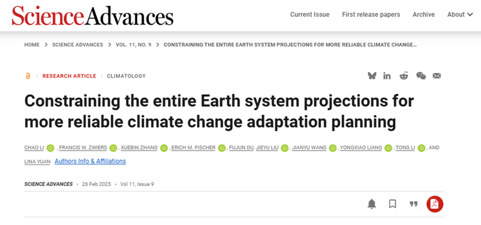Open Chao Li's ORCID icon

coord(51,148)
